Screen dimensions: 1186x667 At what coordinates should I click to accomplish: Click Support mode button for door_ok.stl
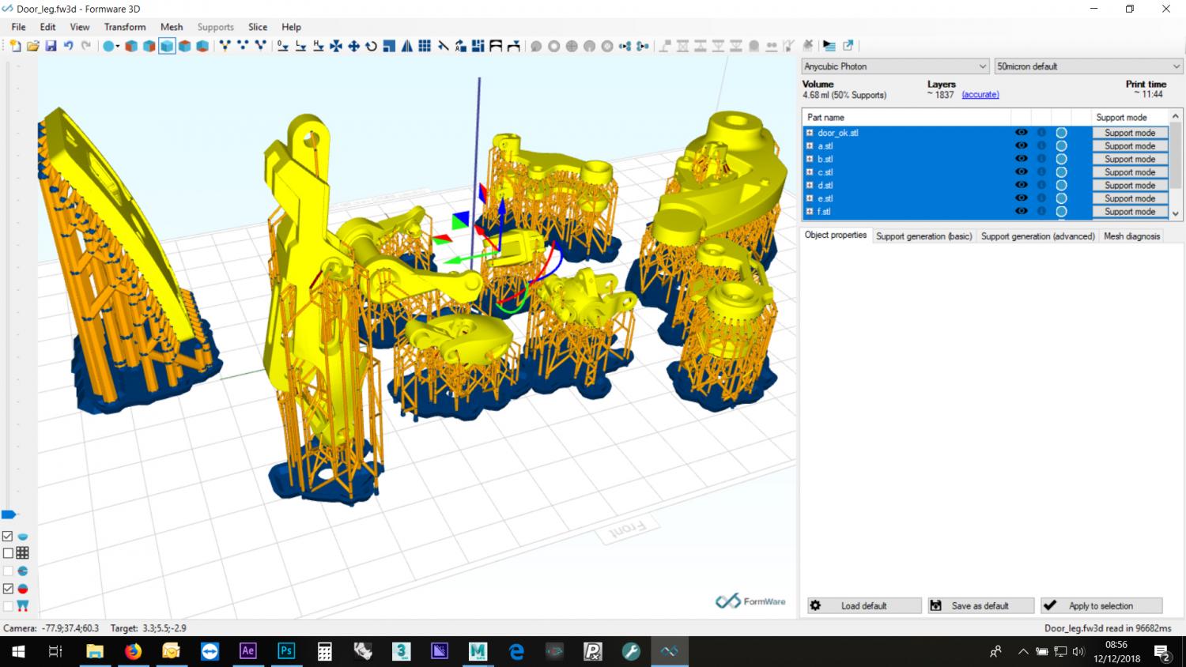click(1130, 133)
